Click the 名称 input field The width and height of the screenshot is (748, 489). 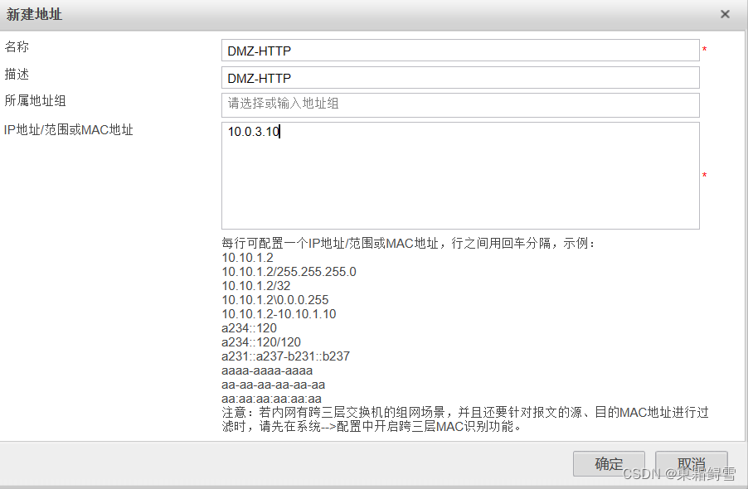(x=460, y=51)
